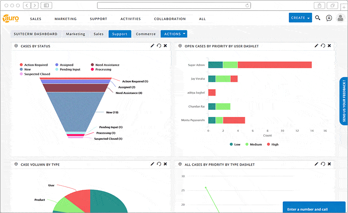The height and width of the screenshot is (213, 348).
Task: Toggle Suspected Closed legend entry
Action: 35,74
